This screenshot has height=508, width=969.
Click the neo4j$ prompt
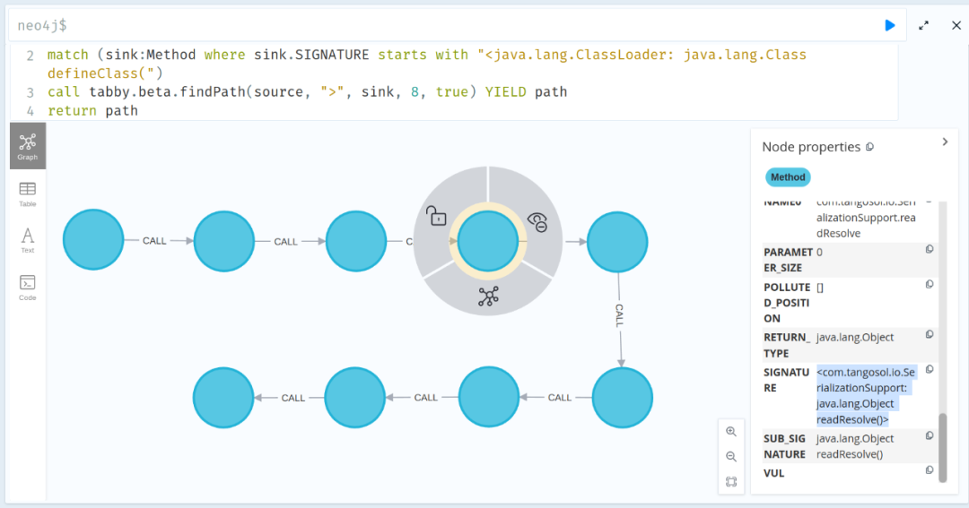click(x=42, y=25)
